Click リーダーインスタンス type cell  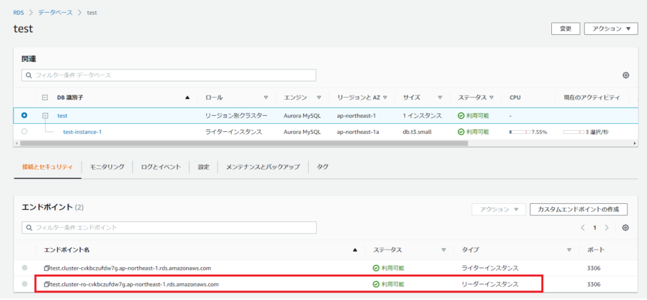coord(490,284)
